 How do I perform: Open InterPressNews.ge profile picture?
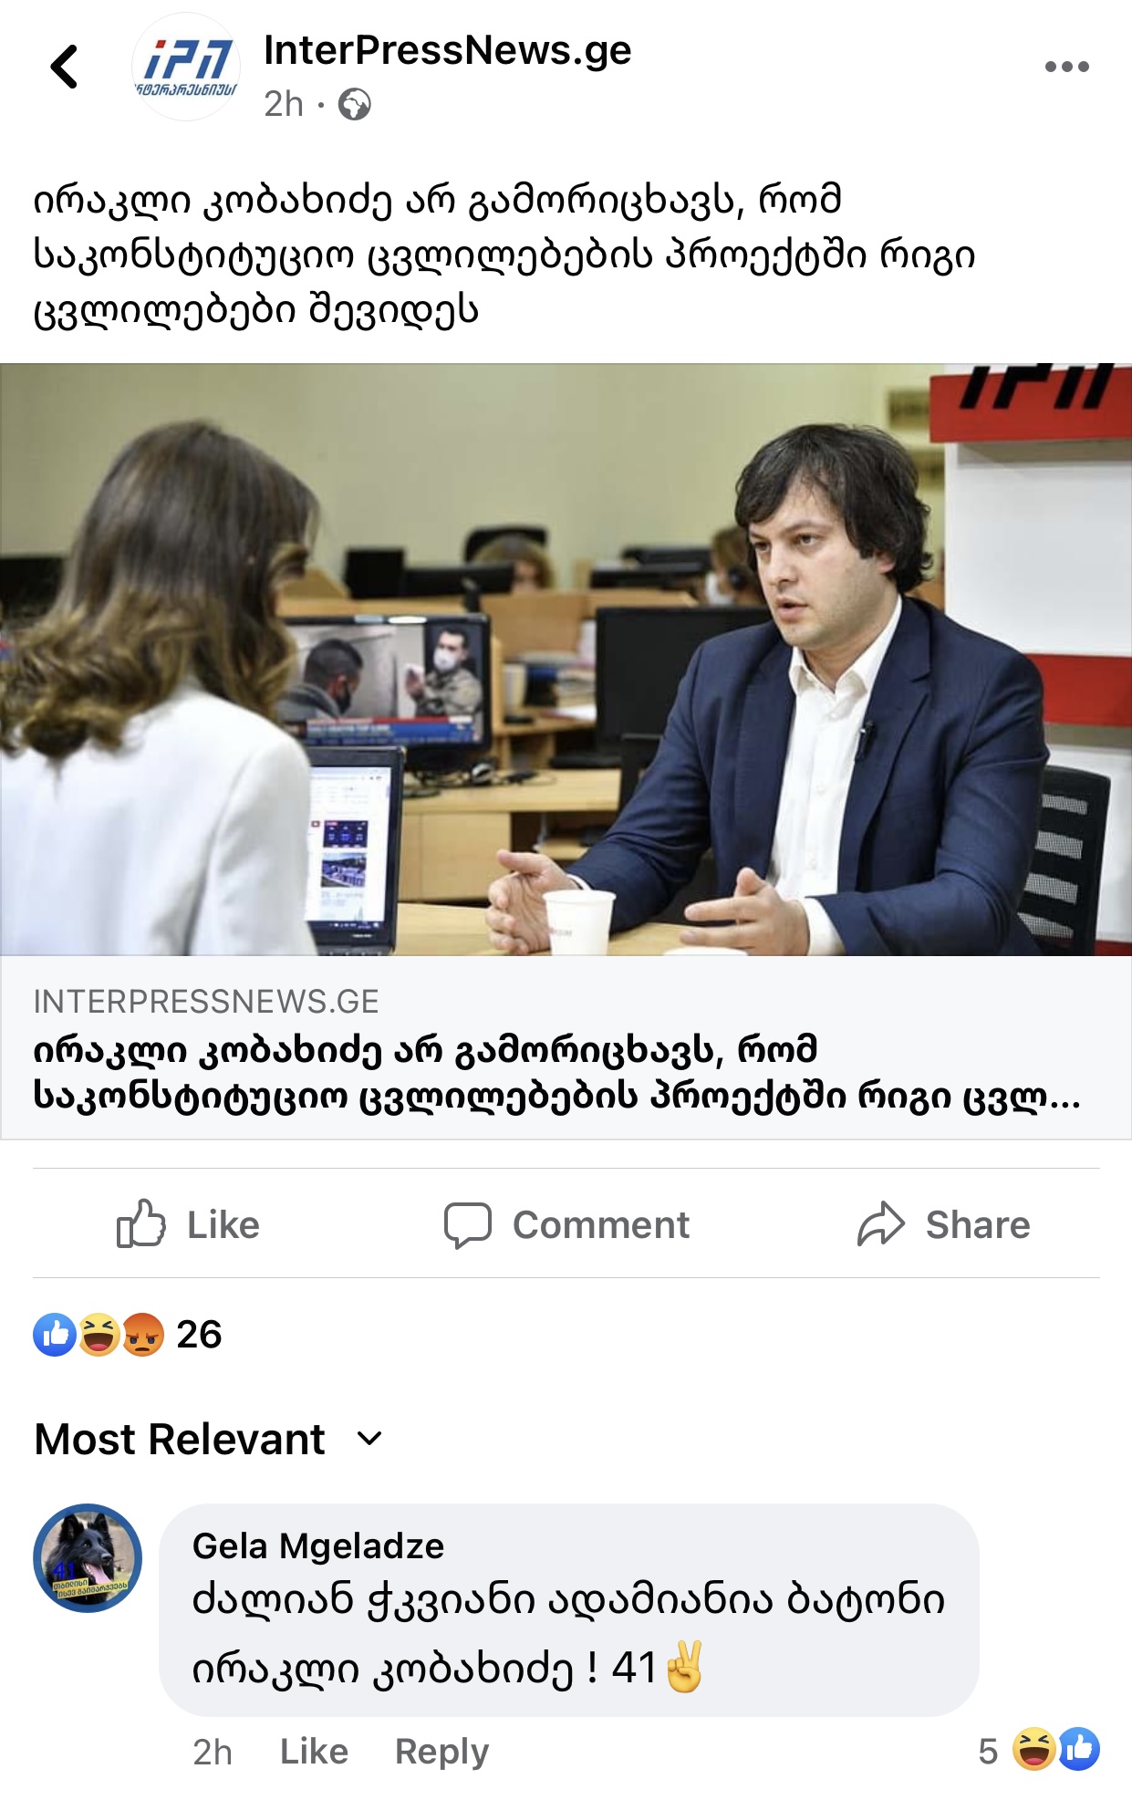186,67
